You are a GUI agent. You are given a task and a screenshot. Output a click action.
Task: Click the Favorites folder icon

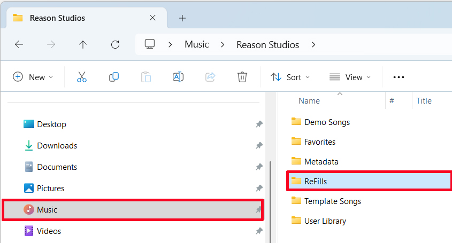(x=296, y=142)
